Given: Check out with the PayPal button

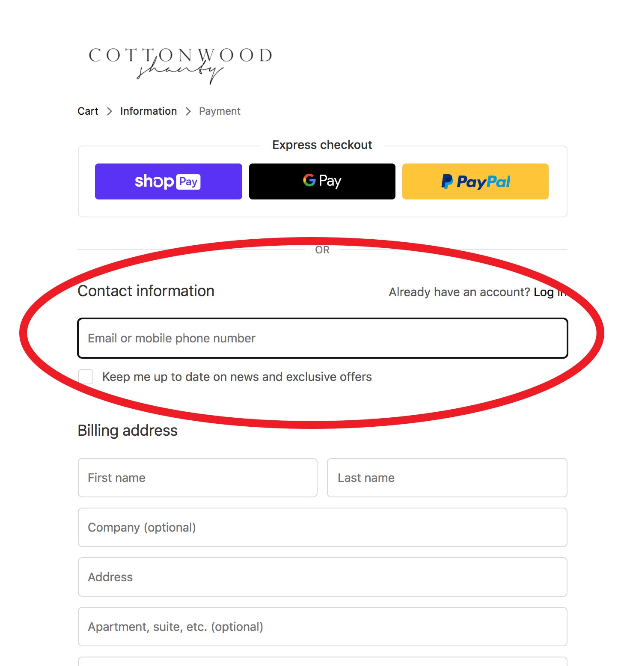Looking at the screenshot, I should (475, 181).
